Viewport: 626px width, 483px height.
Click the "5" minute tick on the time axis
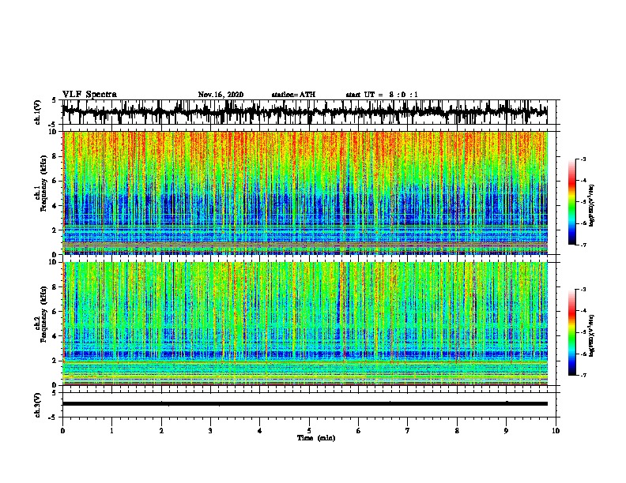(309, 431)
